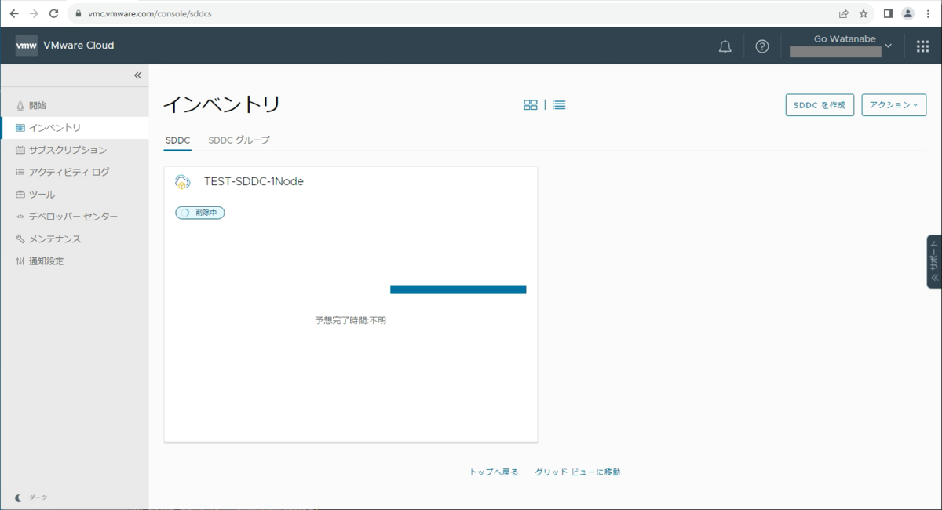Click the TEST-SDDC-1Node card title
The height and width of the screenshot is (510, 942).
254,181
